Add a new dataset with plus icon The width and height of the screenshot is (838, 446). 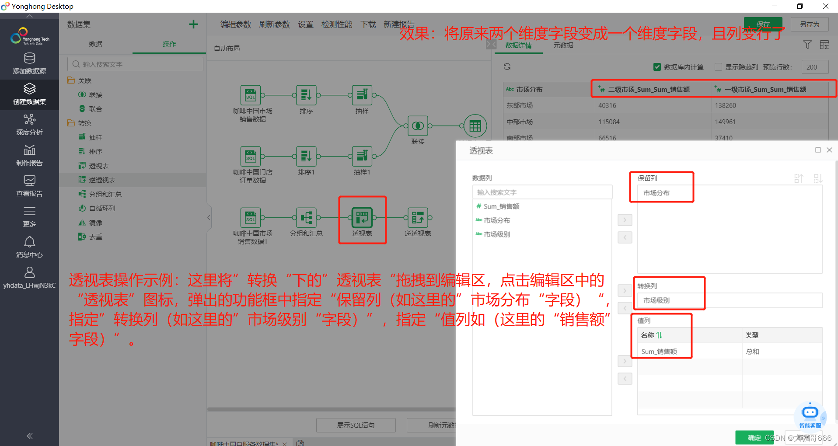click(193, 24)
